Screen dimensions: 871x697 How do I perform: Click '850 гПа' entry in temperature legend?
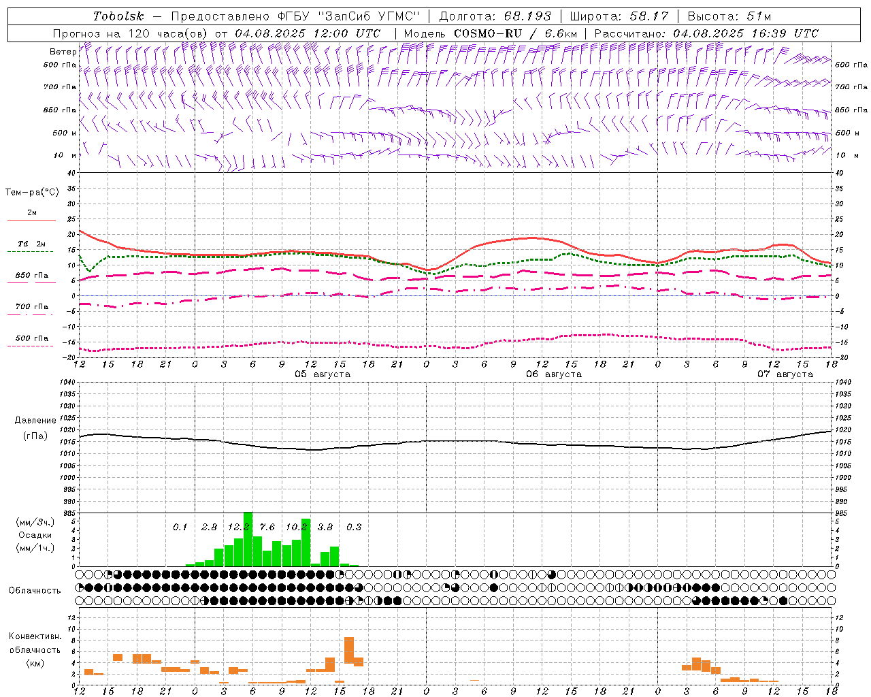click(x=32, y=276)
